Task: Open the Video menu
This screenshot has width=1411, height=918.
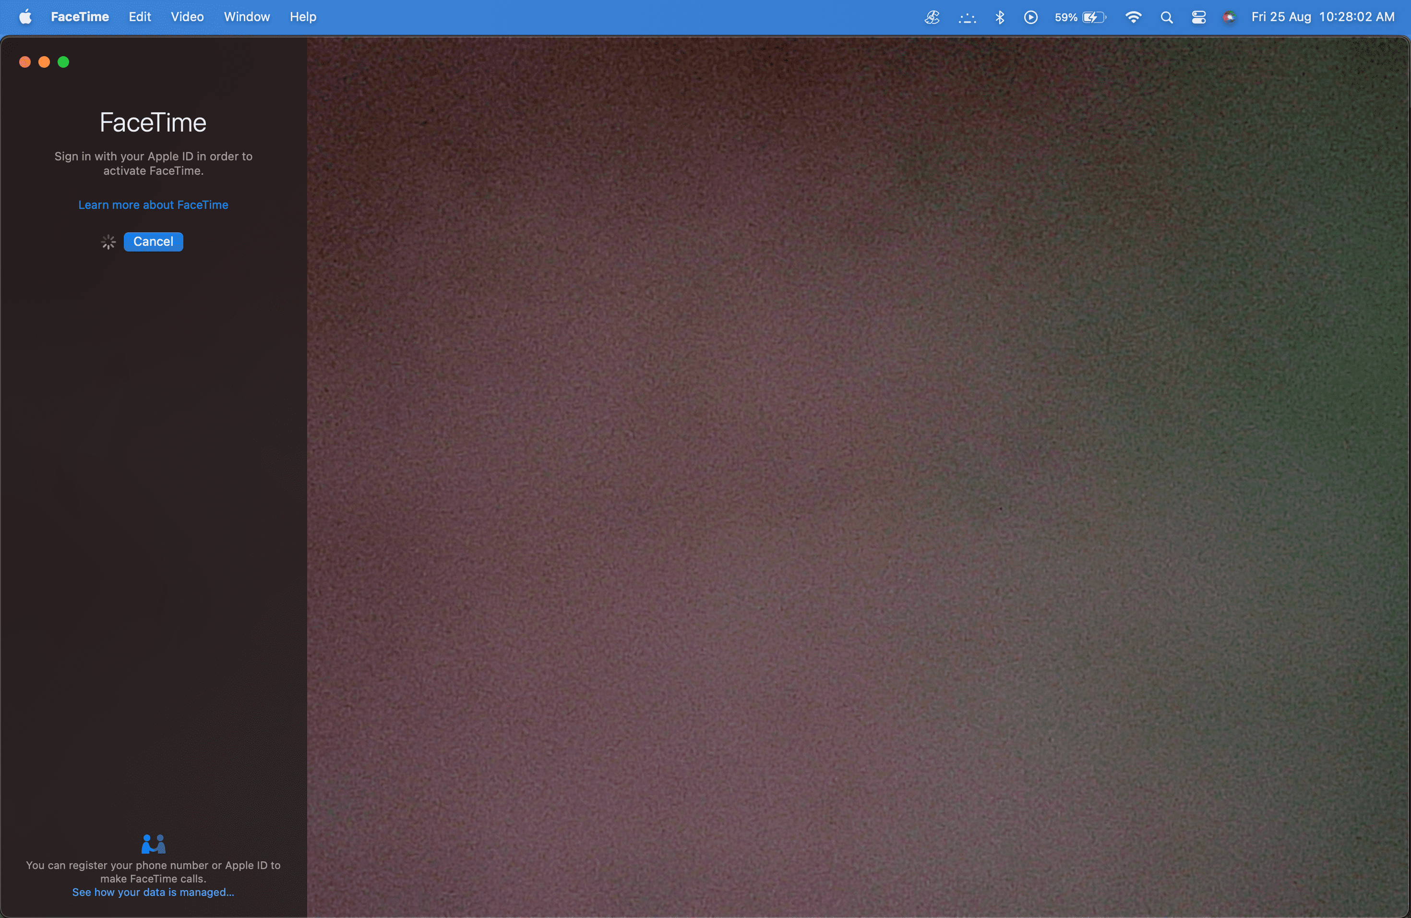Action: pos(187,17)
